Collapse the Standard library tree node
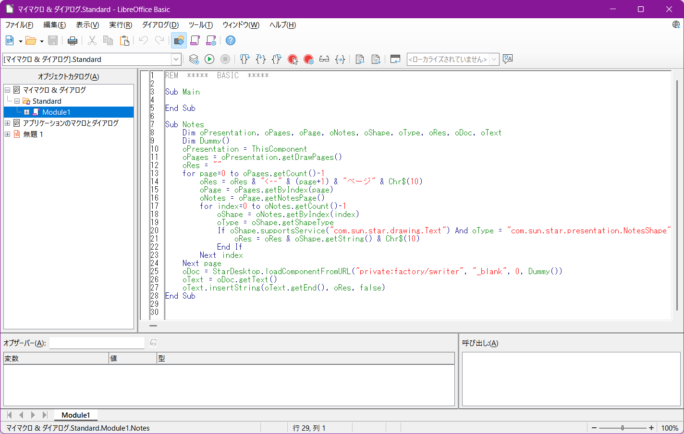 pyautogui.click(x=17, y=101)
